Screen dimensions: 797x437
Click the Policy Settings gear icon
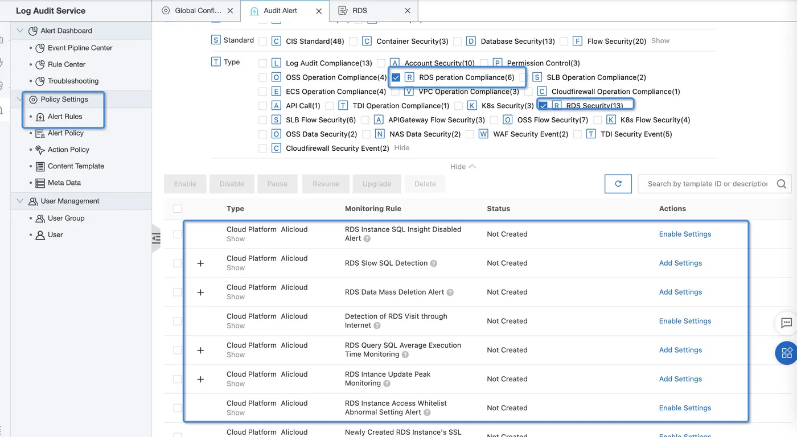[33, 100]
